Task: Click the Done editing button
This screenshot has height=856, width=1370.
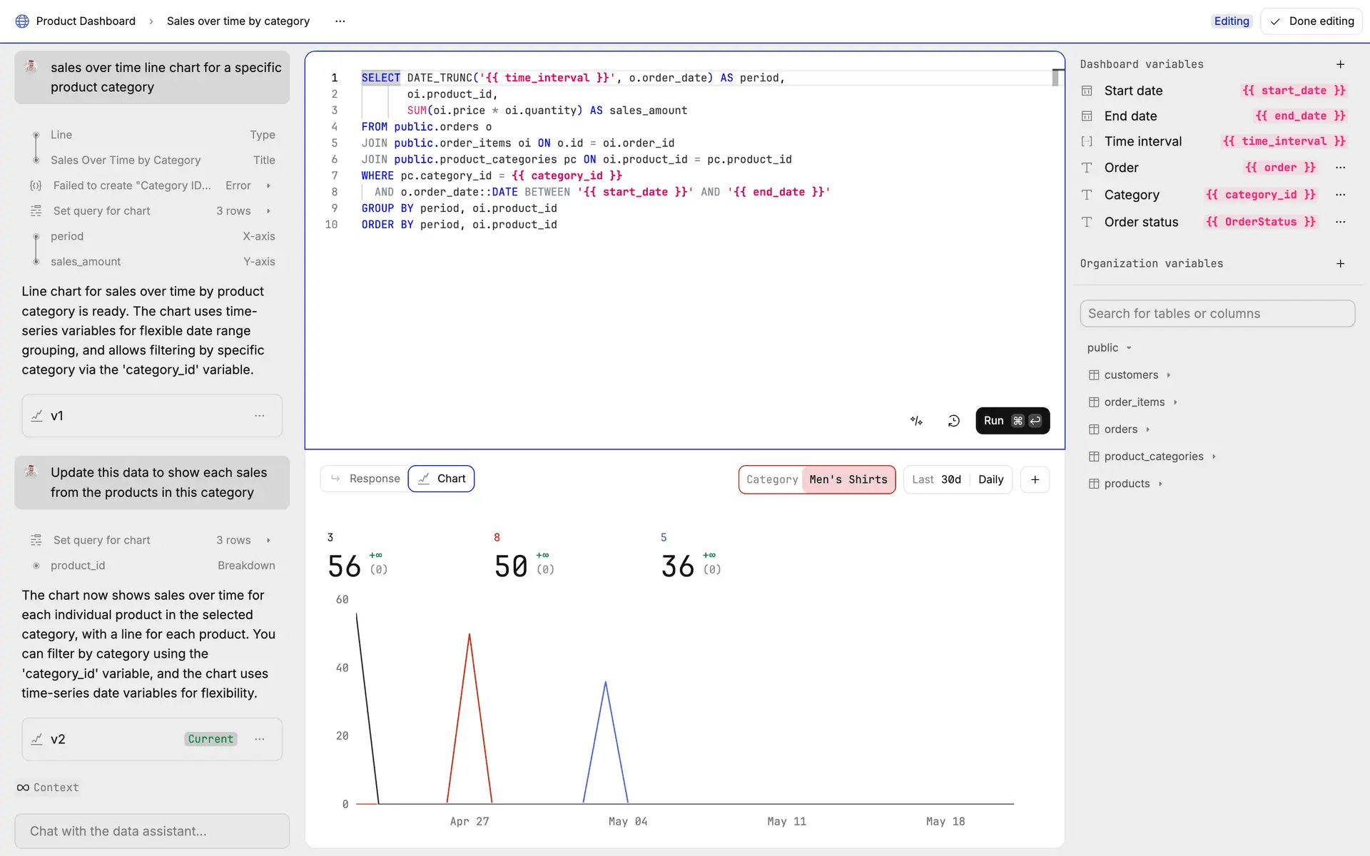Action: coord(1311,21)
